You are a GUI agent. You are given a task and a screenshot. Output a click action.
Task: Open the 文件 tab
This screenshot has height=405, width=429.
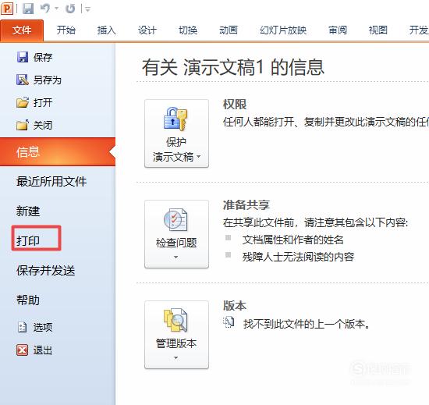click(x=22, y=30)
